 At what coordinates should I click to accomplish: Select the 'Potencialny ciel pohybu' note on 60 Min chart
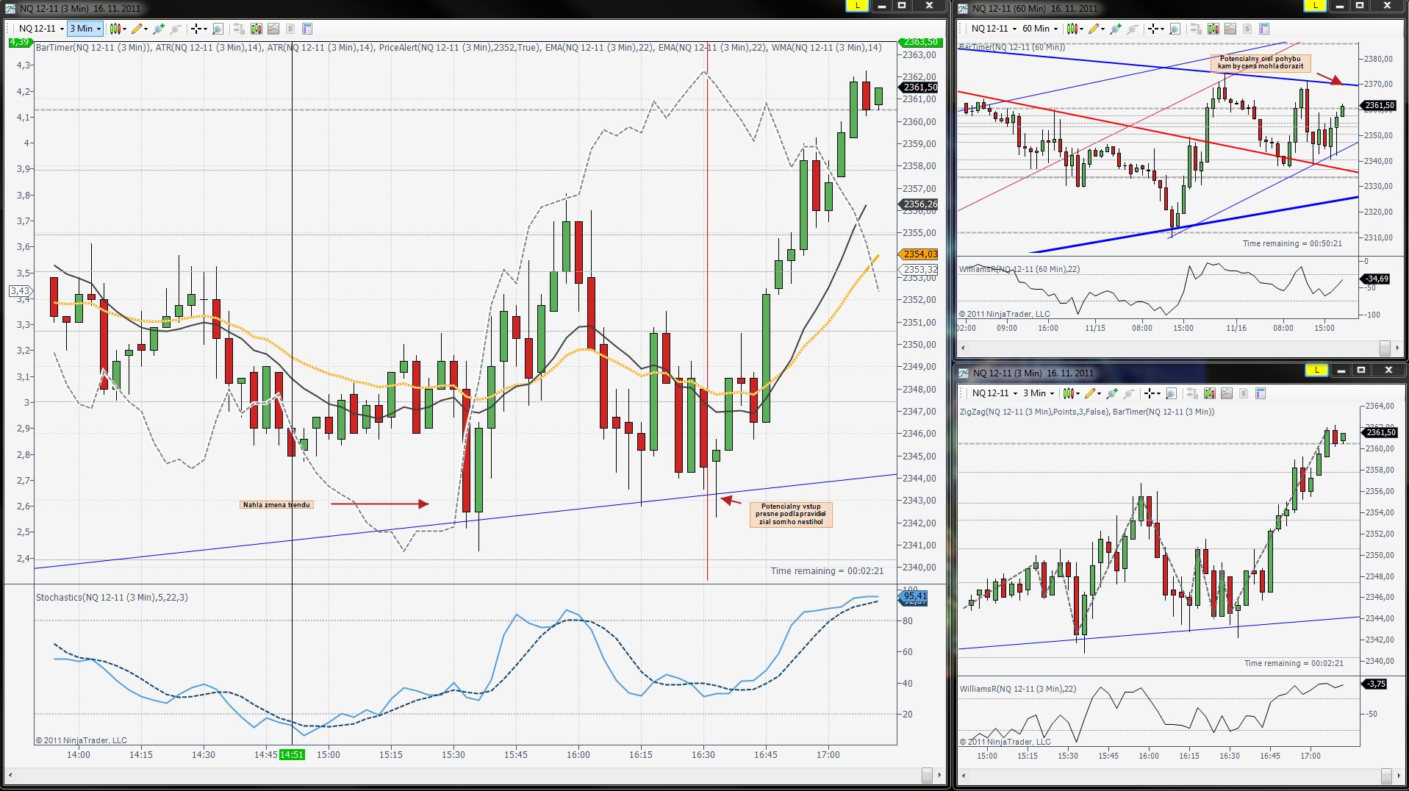click(x=1260, y=62)
